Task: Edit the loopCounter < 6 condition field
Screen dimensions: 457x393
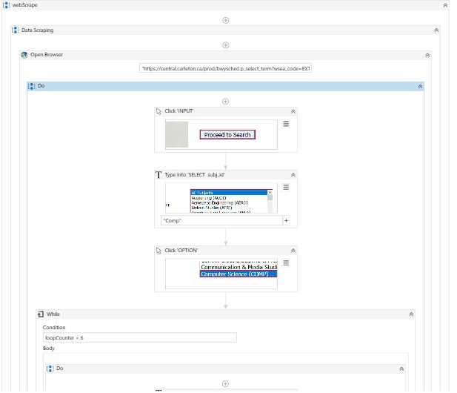Action: (139, 337)
